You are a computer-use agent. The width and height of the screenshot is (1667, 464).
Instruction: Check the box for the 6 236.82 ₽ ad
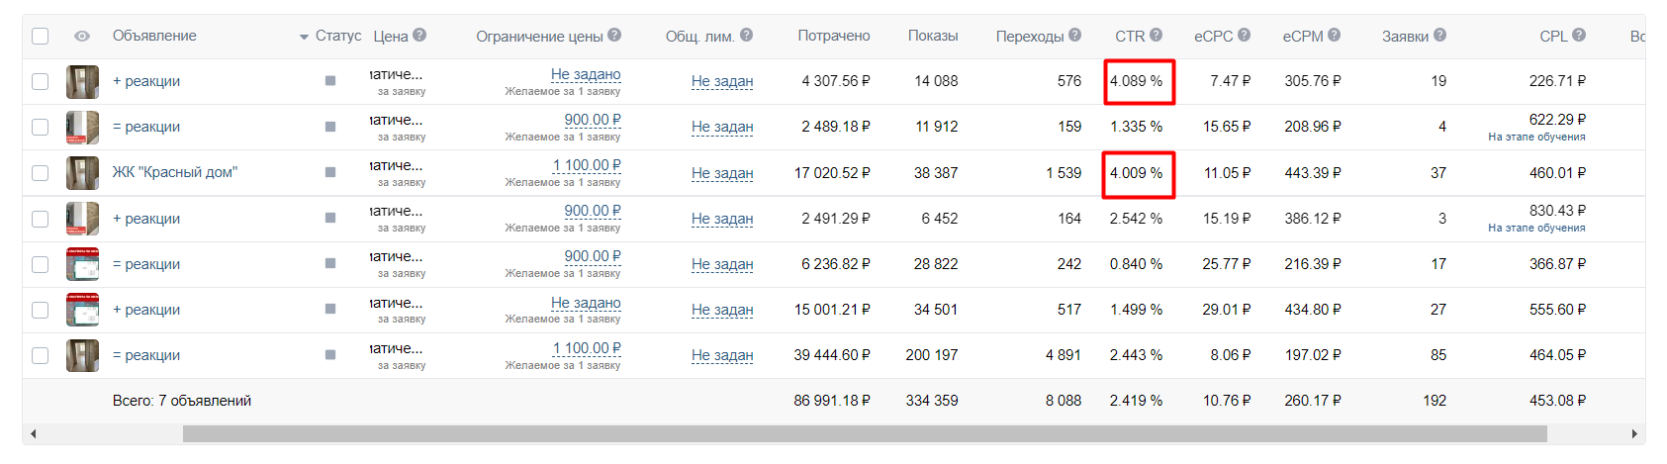pyautogui.click(x=40, y=264)
